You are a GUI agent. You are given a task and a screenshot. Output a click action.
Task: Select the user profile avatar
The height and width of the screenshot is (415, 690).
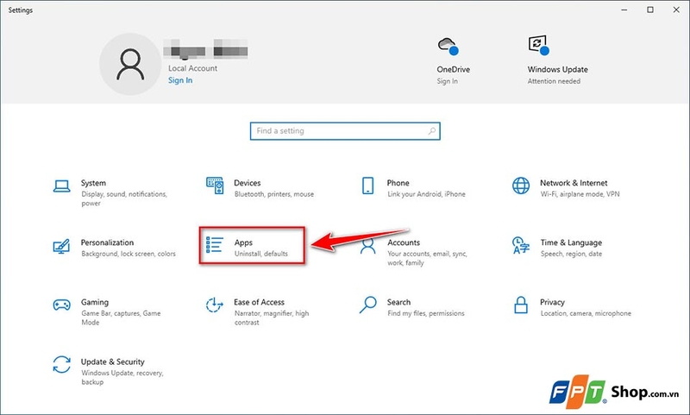130,64
